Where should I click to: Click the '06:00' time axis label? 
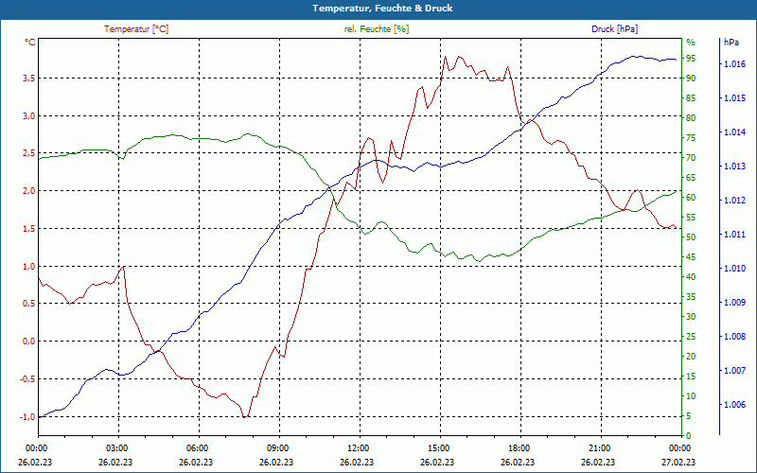[198, 448]
